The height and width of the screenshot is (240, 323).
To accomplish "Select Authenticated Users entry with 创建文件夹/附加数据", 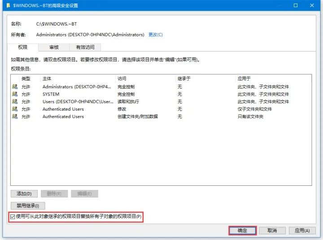I will pyautogui.click(x=161, y=116).
